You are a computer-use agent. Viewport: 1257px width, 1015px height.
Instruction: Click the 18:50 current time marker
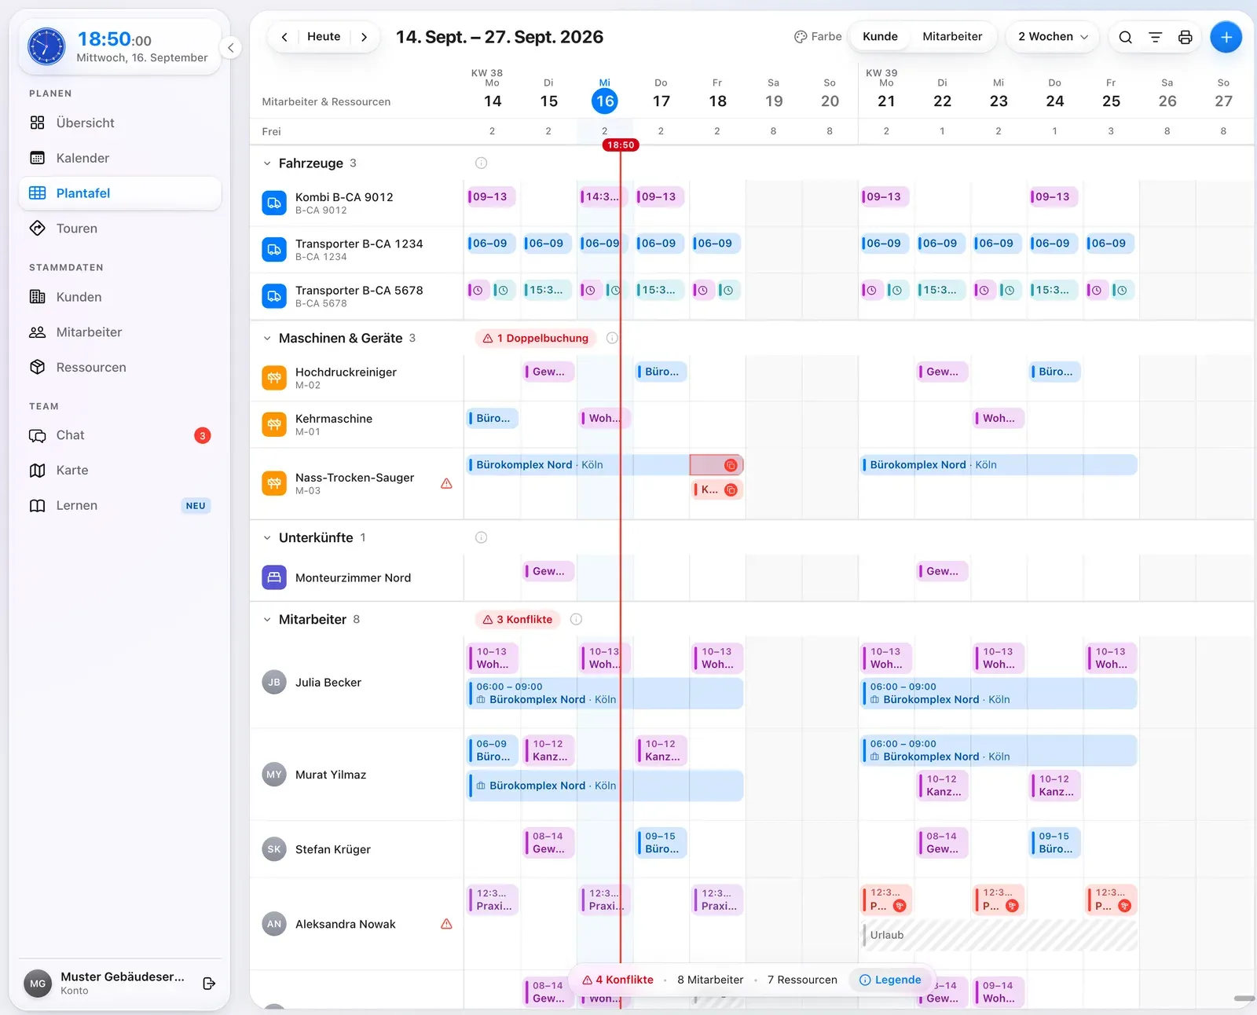coord(621,145)
